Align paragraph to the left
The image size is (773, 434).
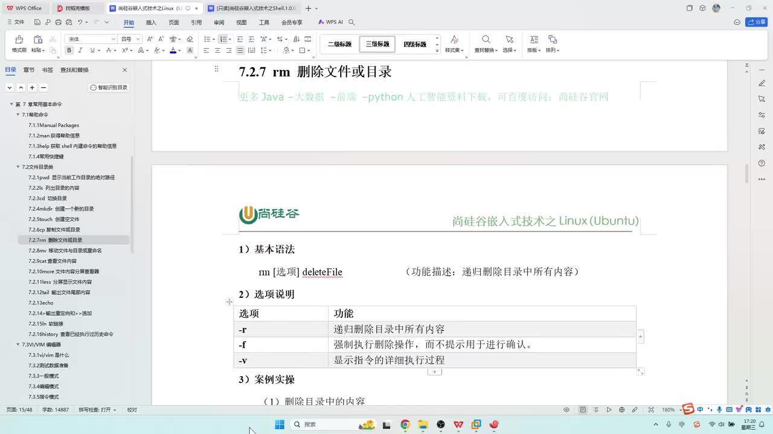pyautogui.click(x=207, y=51)
